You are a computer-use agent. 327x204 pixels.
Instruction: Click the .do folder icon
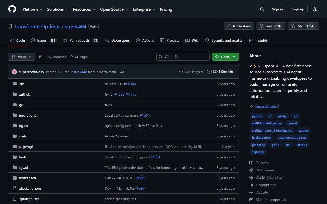[x=15, y=84]
